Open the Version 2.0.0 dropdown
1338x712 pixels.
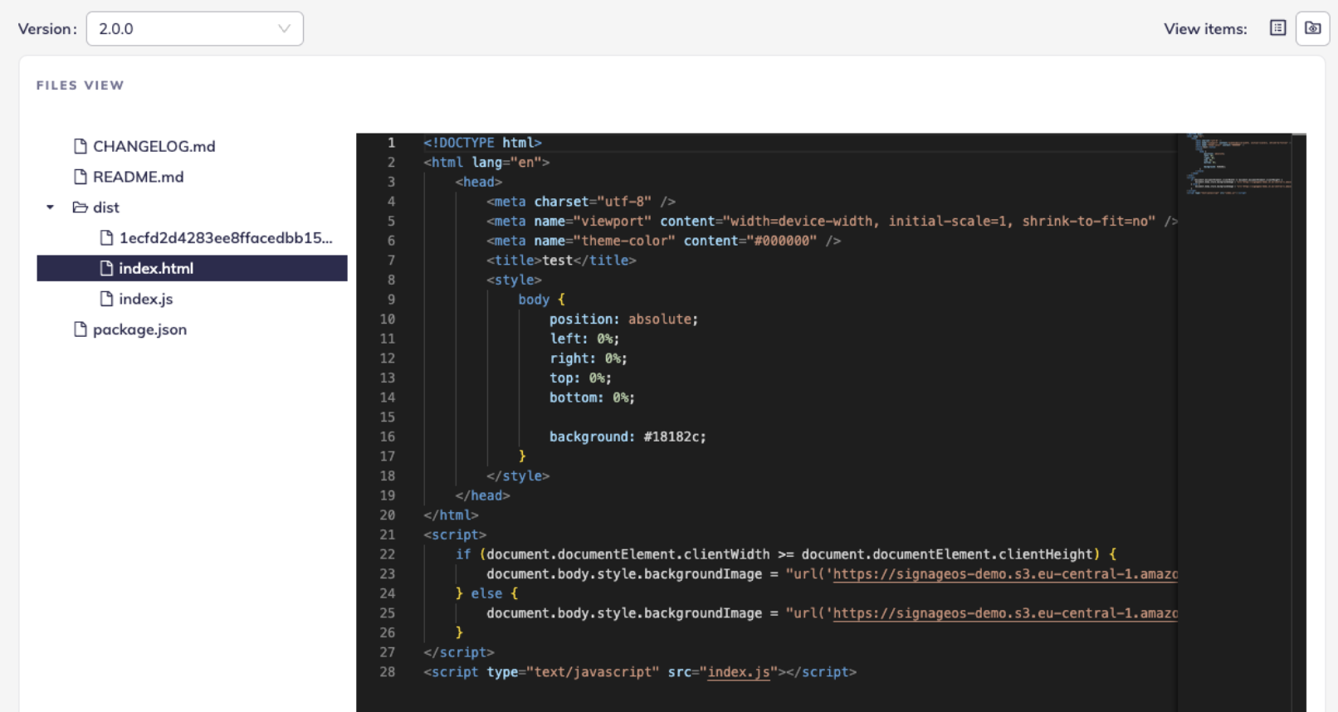194,29
